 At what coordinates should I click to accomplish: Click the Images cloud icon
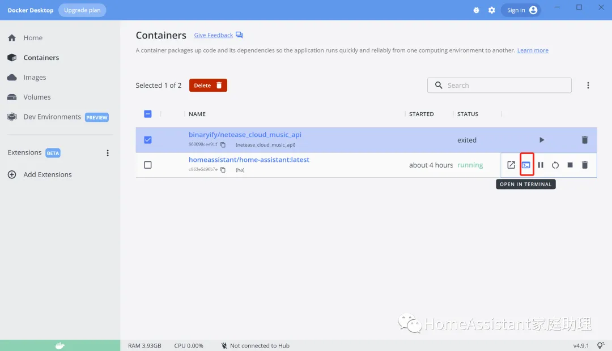[x=12, y=77]
